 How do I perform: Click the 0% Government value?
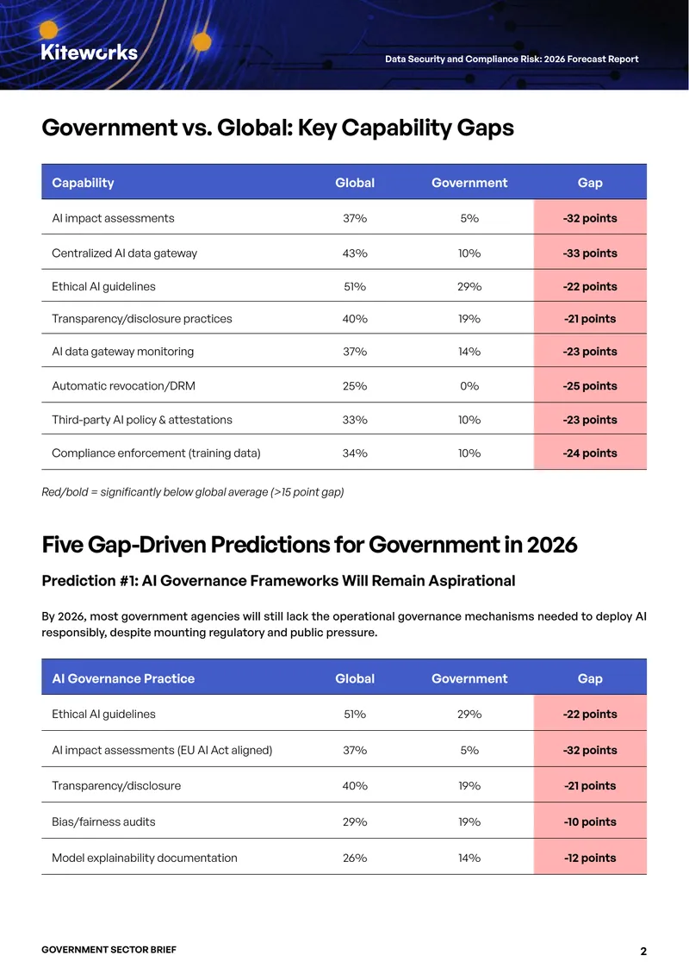(x=469, y=386)
